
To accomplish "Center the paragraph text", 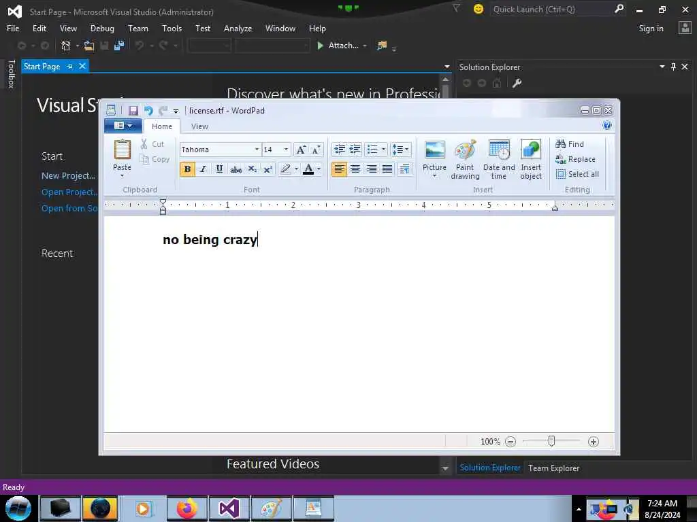I will click(355, 169).
